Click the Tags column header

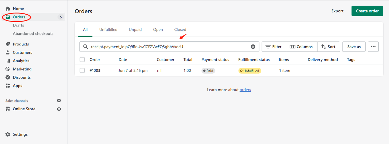tap(351, 60)
